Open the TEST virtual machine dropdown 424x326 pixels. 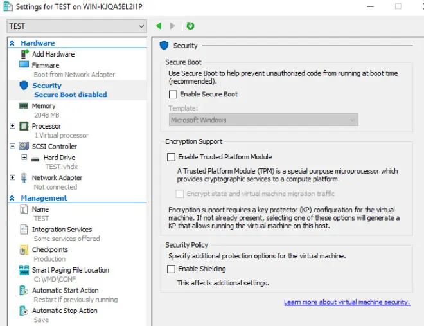(x=77, y=26)
